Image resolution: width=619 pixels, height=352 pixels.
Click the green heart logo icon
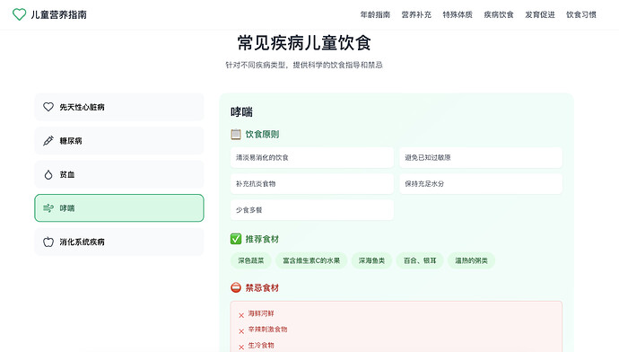coord(19,14)
